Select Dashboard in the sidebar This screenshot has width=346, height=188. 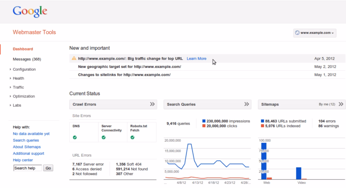tap(23, 49)
